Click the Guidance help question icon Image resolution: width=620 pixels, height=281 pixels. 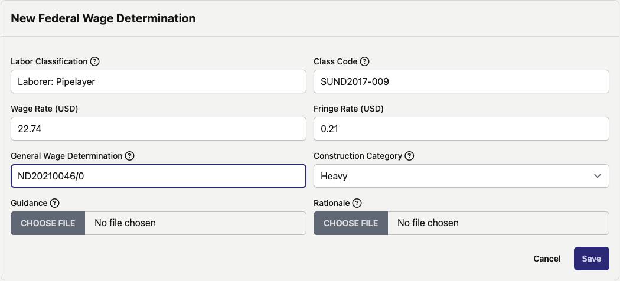pyautogui.click(x=54, y=203)
